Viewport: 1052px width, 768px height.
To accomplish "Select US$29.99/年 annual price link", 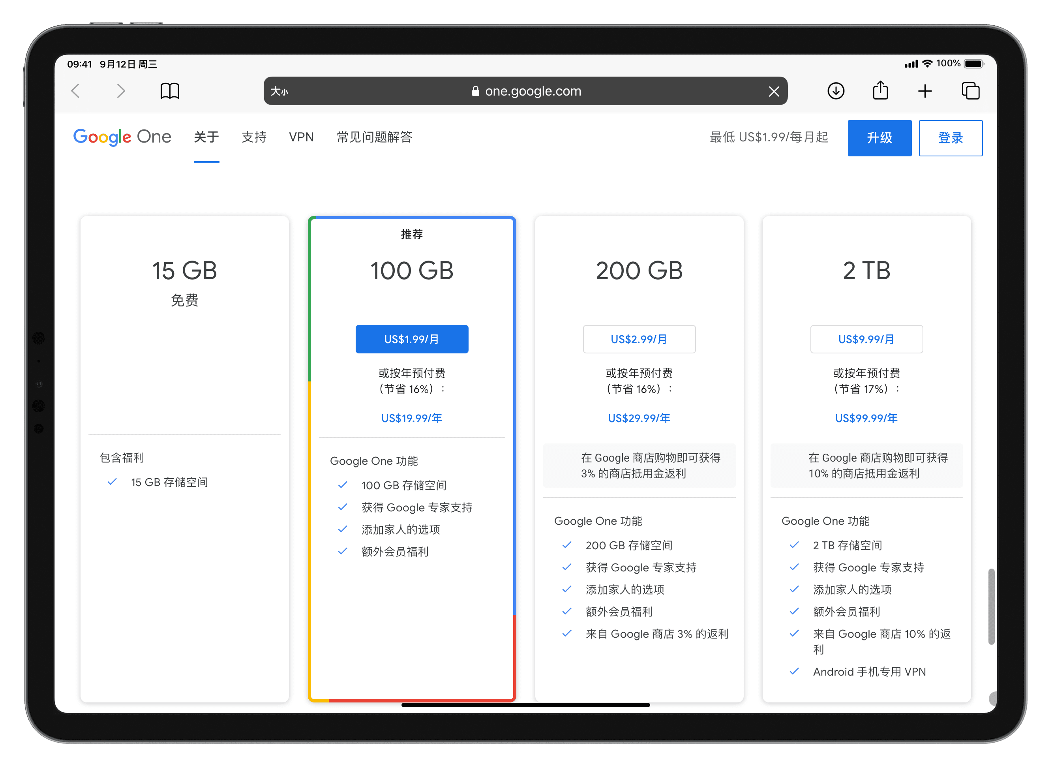I will pyautogui.click(x=639, y=418).
